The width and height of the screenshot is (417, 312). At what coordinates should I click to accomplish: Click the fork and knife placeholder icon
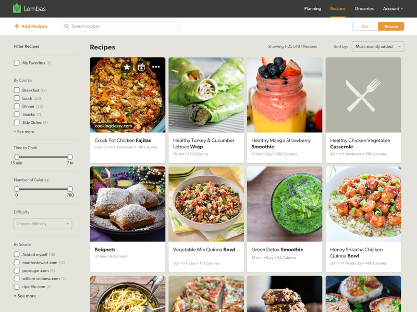coord(363,95)
